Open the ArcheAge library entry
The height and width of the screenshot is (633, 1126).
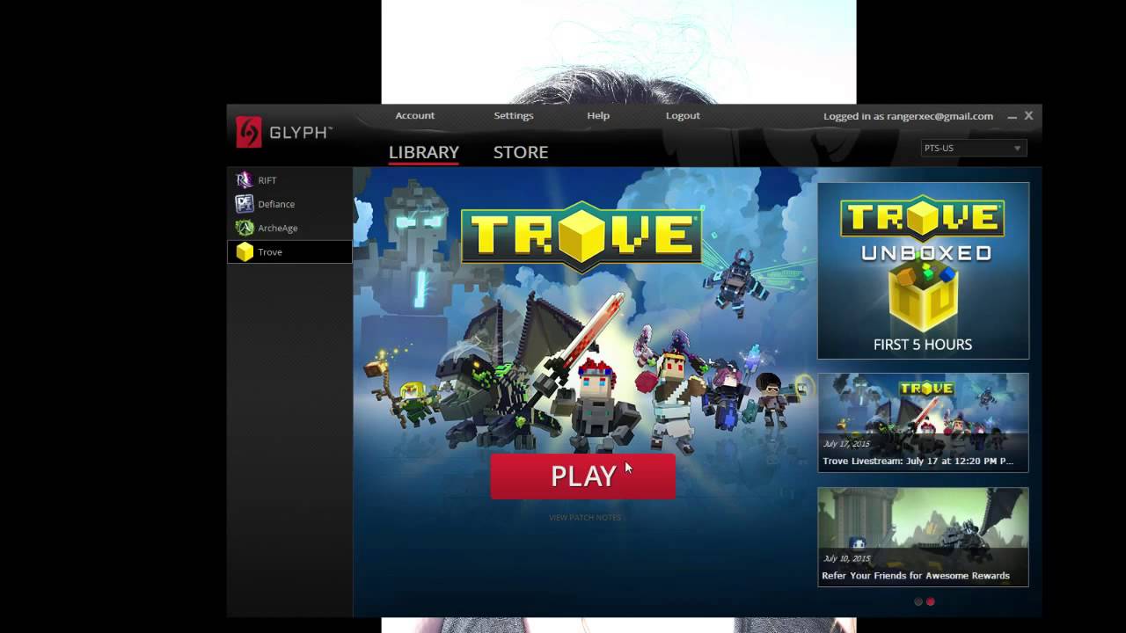click(x=289, y=228)
